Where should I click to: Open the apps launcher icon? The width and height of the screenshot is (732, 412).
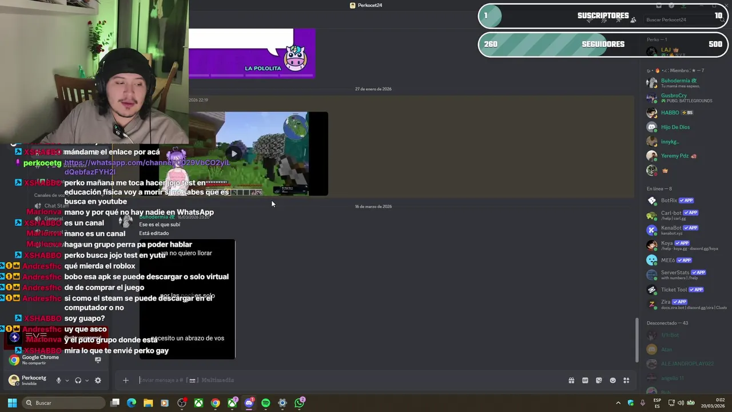626,381
